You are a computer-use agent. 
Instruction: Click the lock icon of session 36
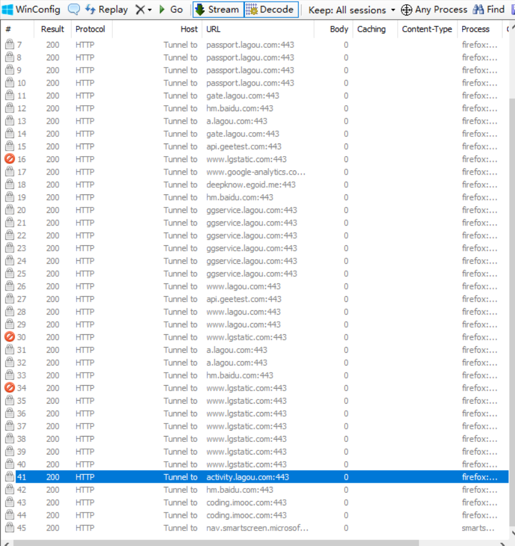click(10, 413)
